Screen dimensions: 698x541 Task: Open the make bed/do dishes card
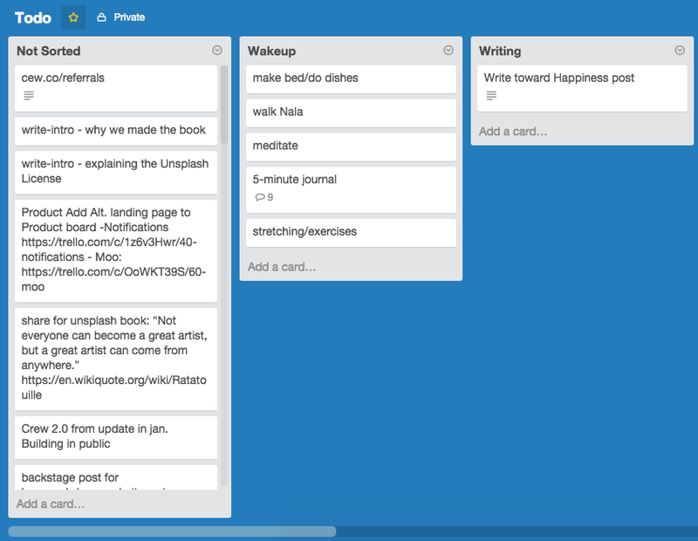pos(351,79)
